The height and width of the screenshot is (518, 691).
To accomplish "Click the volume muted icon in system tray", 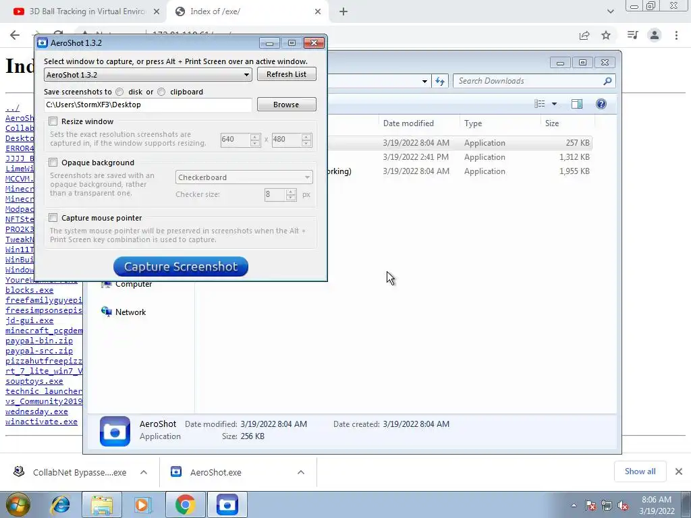I will (x=623, y=506).
